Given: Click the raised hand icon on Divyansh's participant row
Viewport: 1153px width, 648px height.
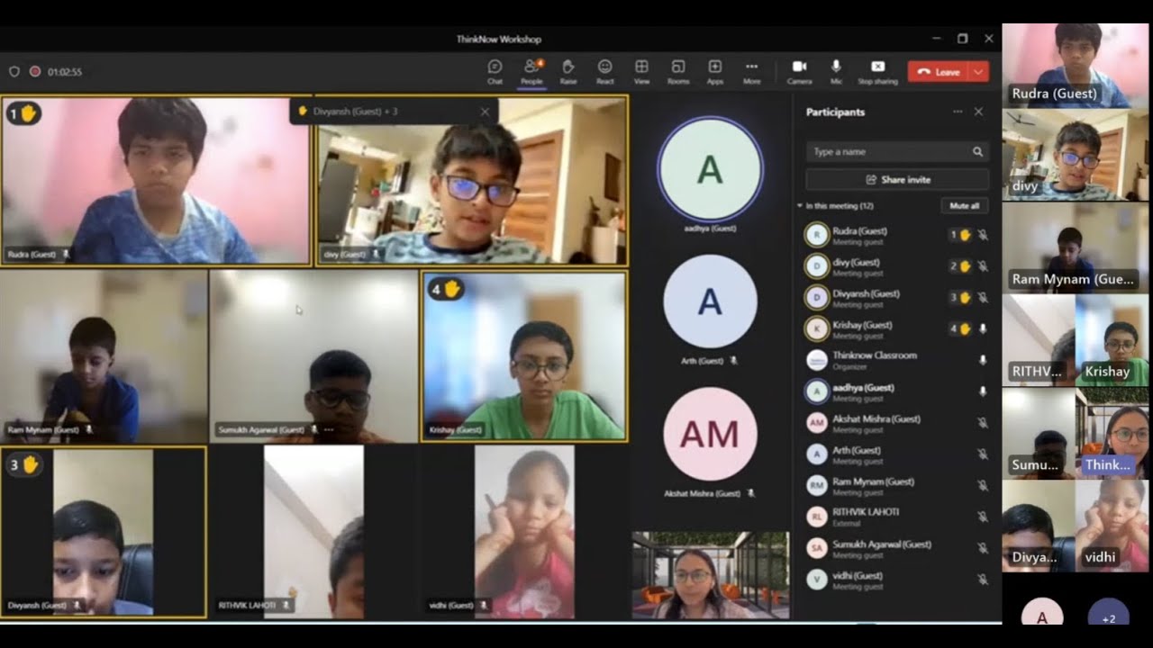Looking at the screenshot, I should pyautogui.click(x=965, y=297).
